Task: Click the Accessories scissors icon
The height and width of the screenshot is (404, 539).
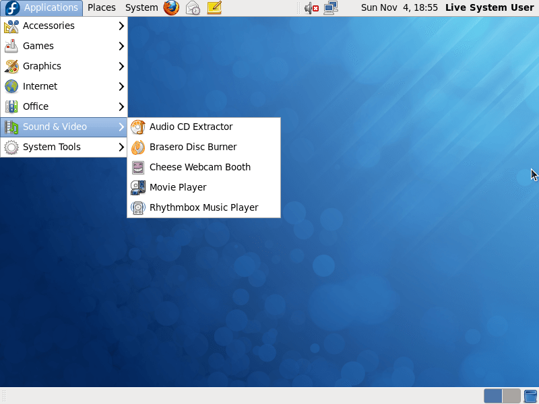Action: pyautogui.click(x=11, y=26)
